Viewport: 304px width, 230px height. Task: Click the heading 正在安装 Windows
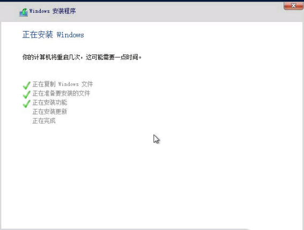pyautogui.click(x=53, y=35)
